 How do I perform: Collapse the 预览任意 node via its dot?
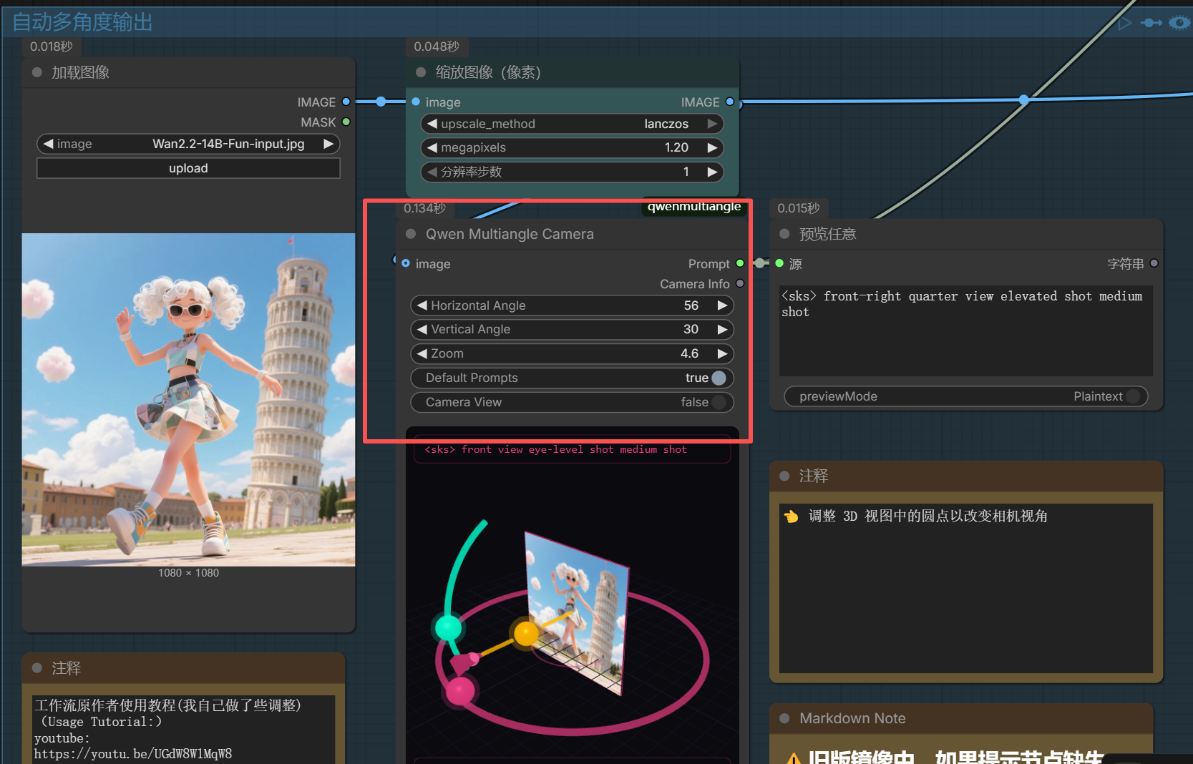click(x=784, y=234)
